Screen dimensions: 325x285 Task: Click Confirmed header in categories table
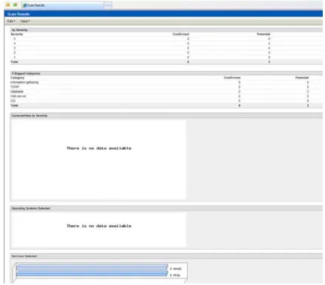tap(232, 78)
